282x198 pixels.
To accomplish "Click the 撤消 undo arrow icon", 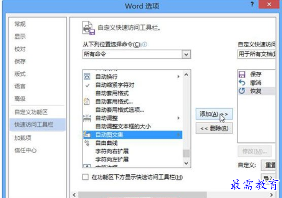I will (x=242, y=83).
